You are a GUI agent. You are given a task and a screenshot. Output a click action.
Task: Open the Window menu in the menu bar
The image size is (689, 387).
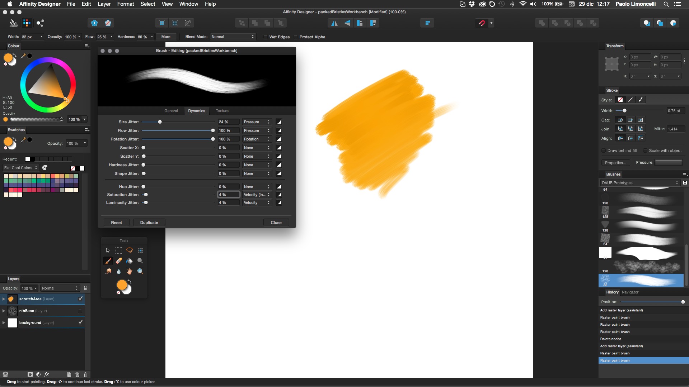coord(188,4)
